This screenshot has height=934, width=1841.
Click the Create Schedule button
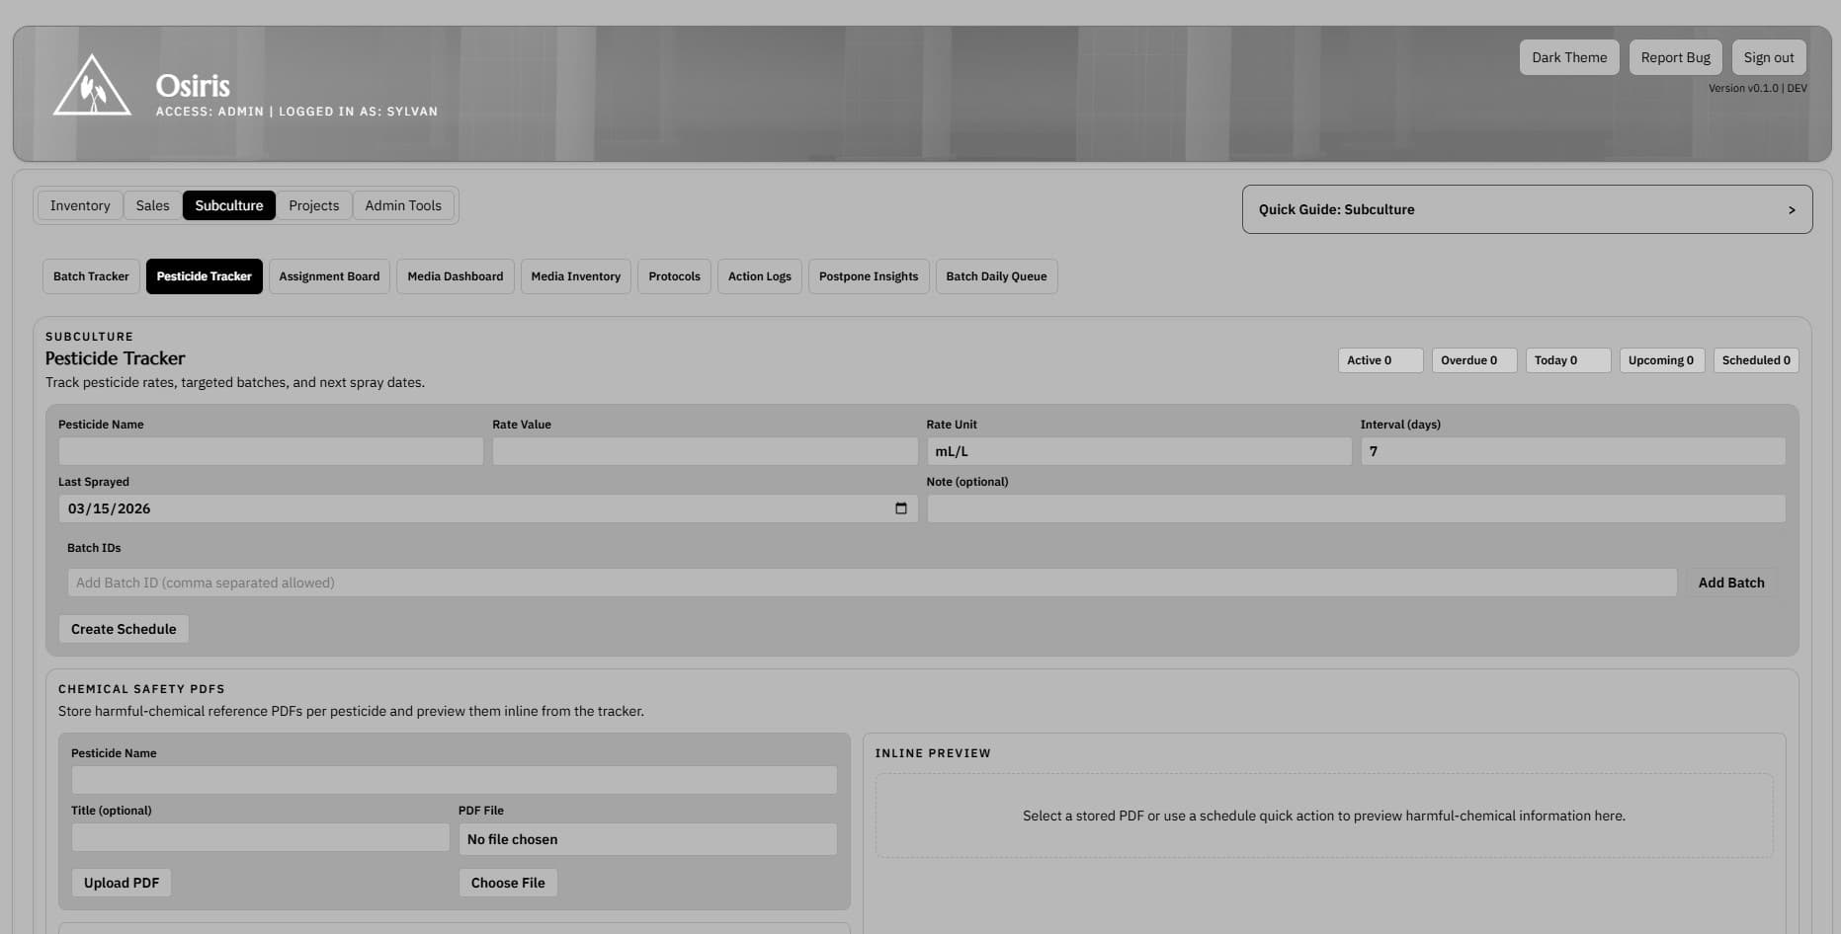[123, 629]
